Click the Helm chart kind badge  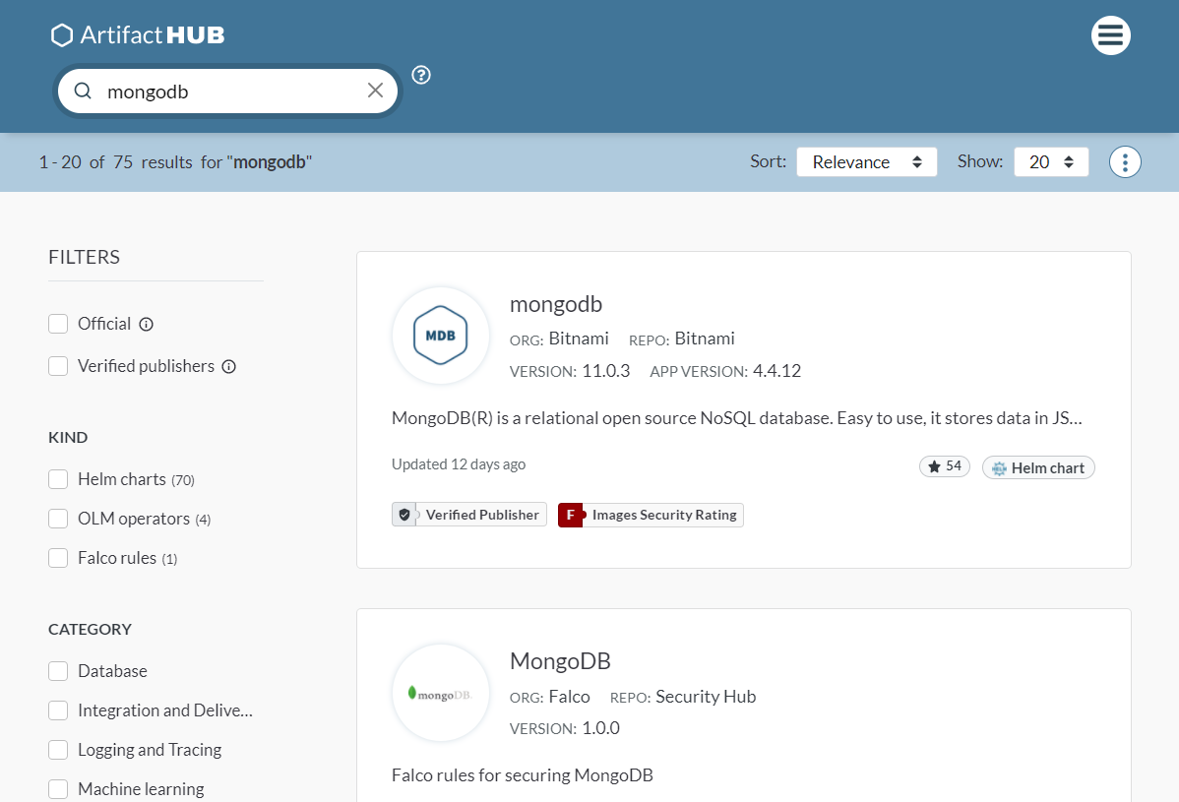(1038, 467)
